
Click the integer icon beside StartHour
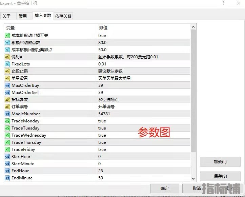(7, 157)
